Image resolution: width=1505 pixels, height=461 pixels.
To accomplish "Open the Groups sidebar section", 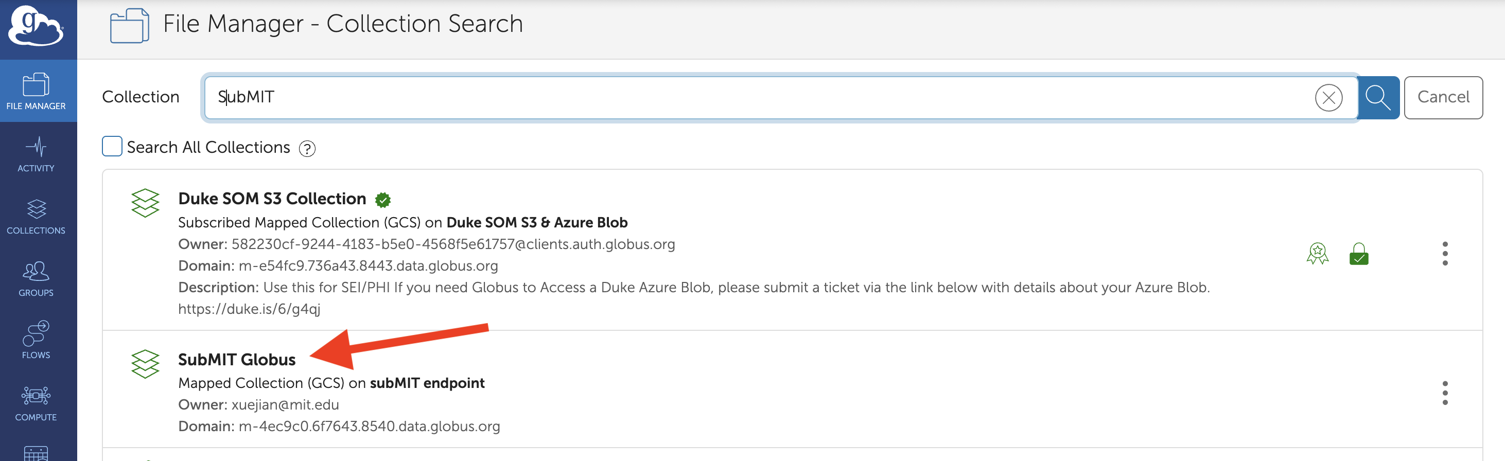I will 36,279.
